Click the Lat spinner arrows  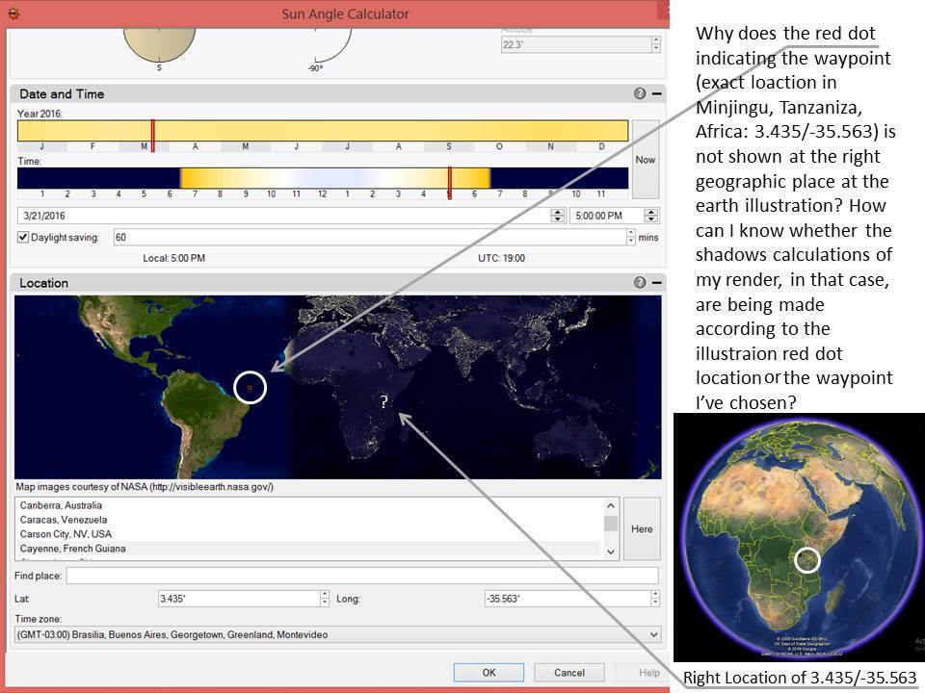pos(325,599)
